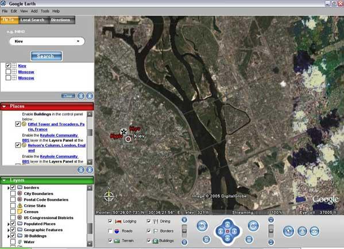Click the Eiffel Tower placemark icon
The height and width of the screenshot is (249, 344).
click(x=24, y=124)
